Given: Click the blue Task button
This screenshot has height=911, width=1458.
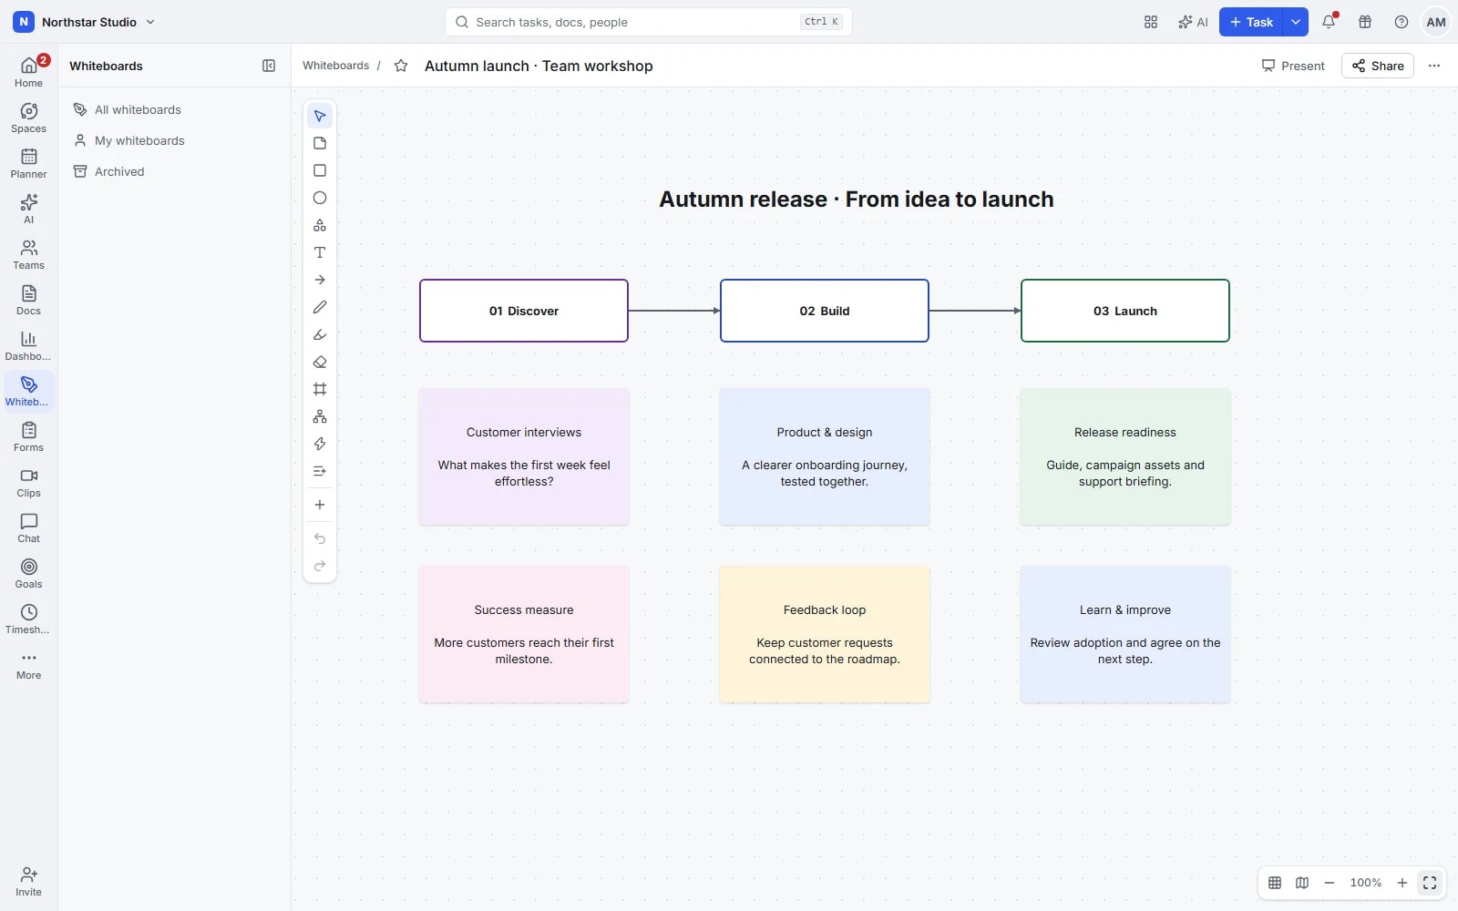Looking at the screenshot, I should click(1251, 22).
